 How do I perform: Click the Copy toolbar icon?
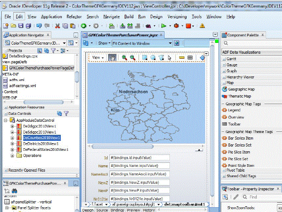click(x=65, y=26)
